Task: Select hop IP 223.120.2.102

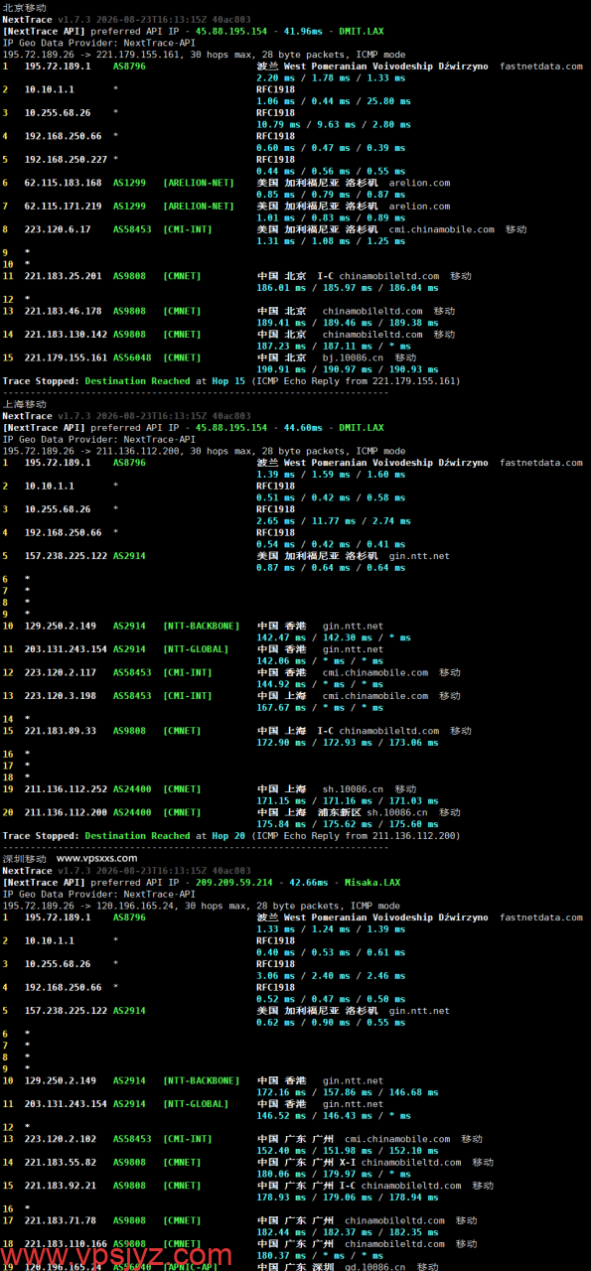Action: [x=60, y=1139]
